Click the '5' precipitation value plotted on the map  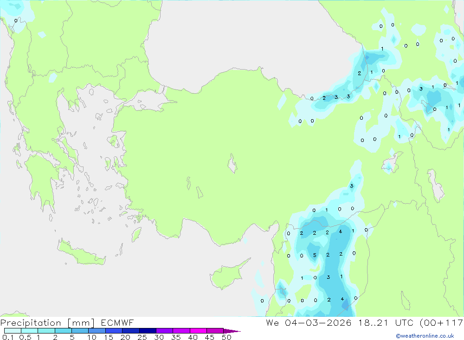point(315,255)
